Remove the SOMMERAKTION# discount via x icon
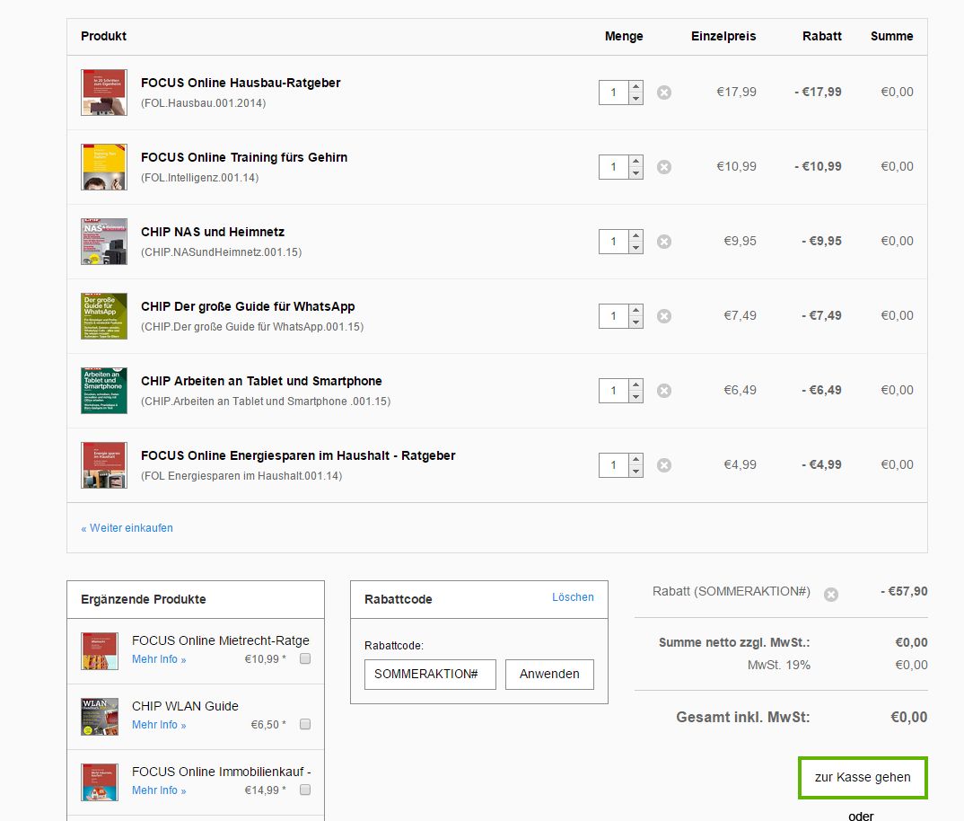The width and height of the screenshot is (964, 821). 831,595
